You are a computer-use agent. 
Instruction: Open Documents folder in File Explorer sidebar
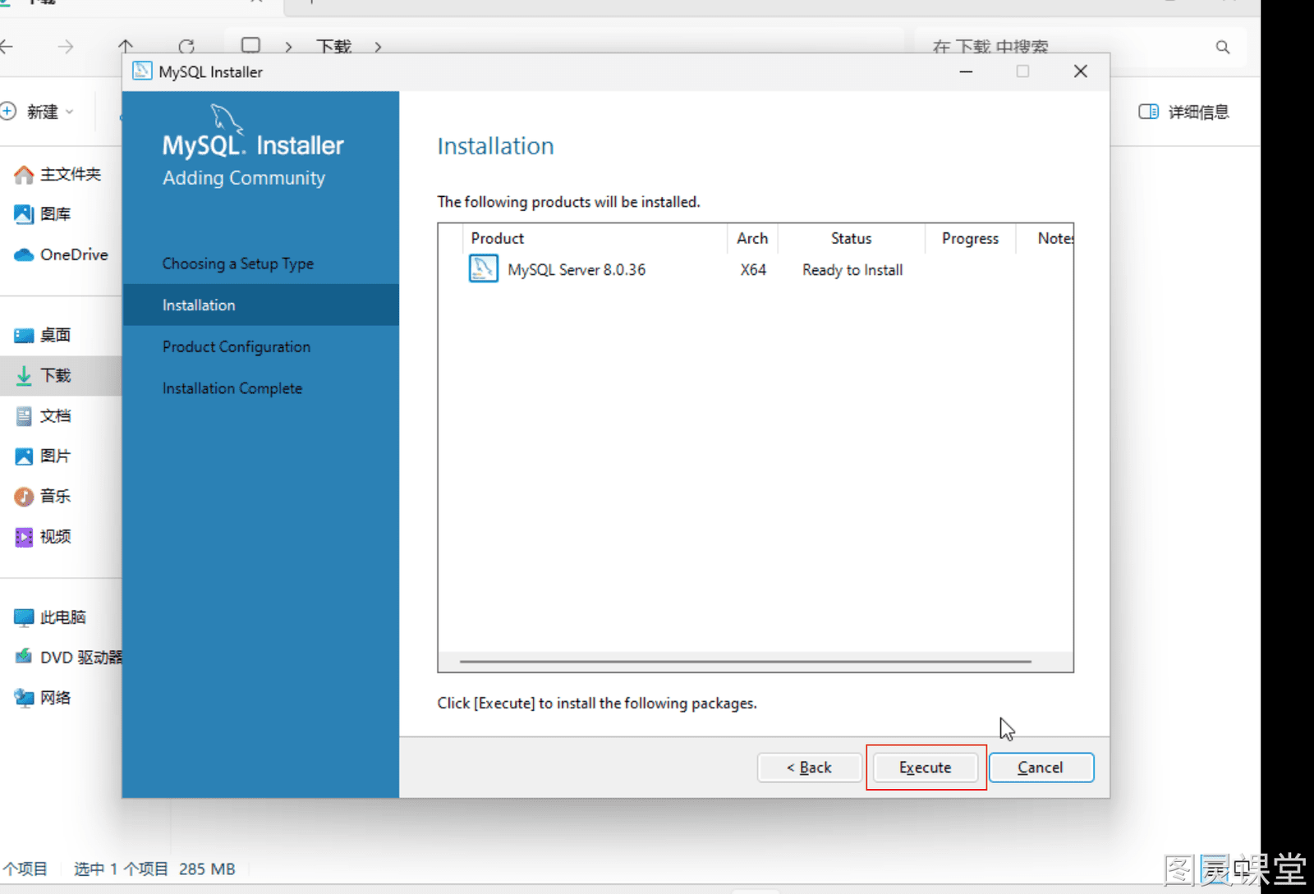[56, 415]
